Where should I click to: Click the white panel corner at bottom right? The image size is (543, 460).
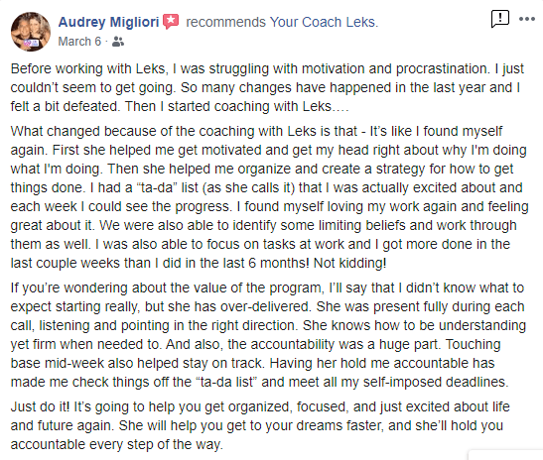(x=506, y=455)
